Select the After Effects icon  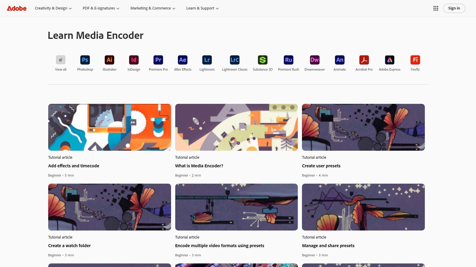coord(182,60)
